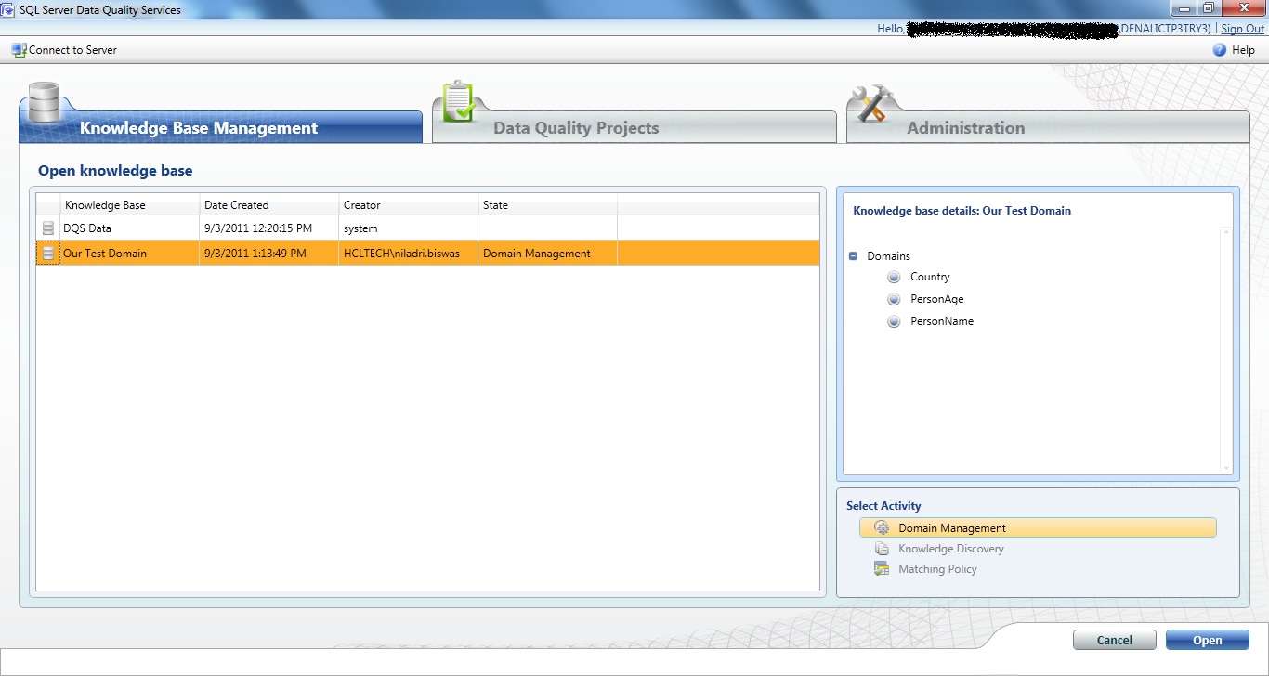This screenshot has width=1269, height=676.
Task: Click the Domains tree label
Action: click(888, 255)
